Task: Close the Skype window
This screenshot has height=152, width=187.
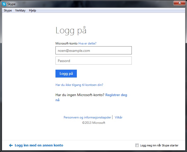Action: coord(179,3)
